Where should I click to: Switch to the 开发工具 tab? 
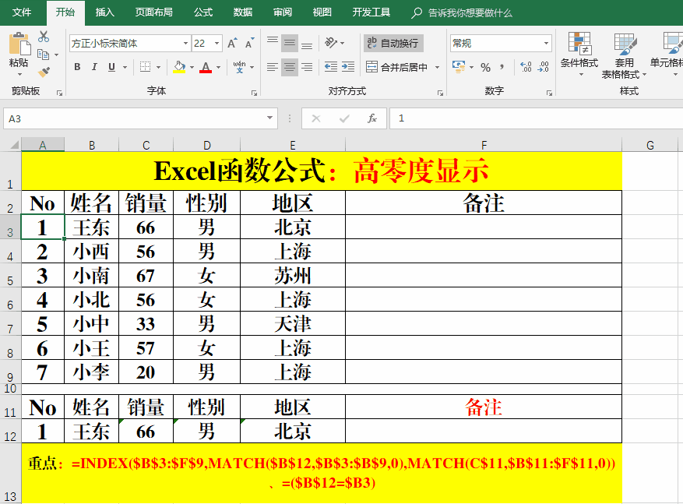coord(371,12)
